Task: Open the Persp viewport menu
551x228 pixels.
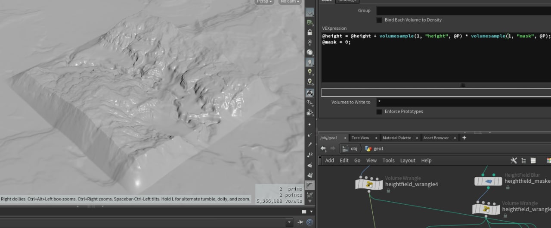Action: tap(265, 2)
